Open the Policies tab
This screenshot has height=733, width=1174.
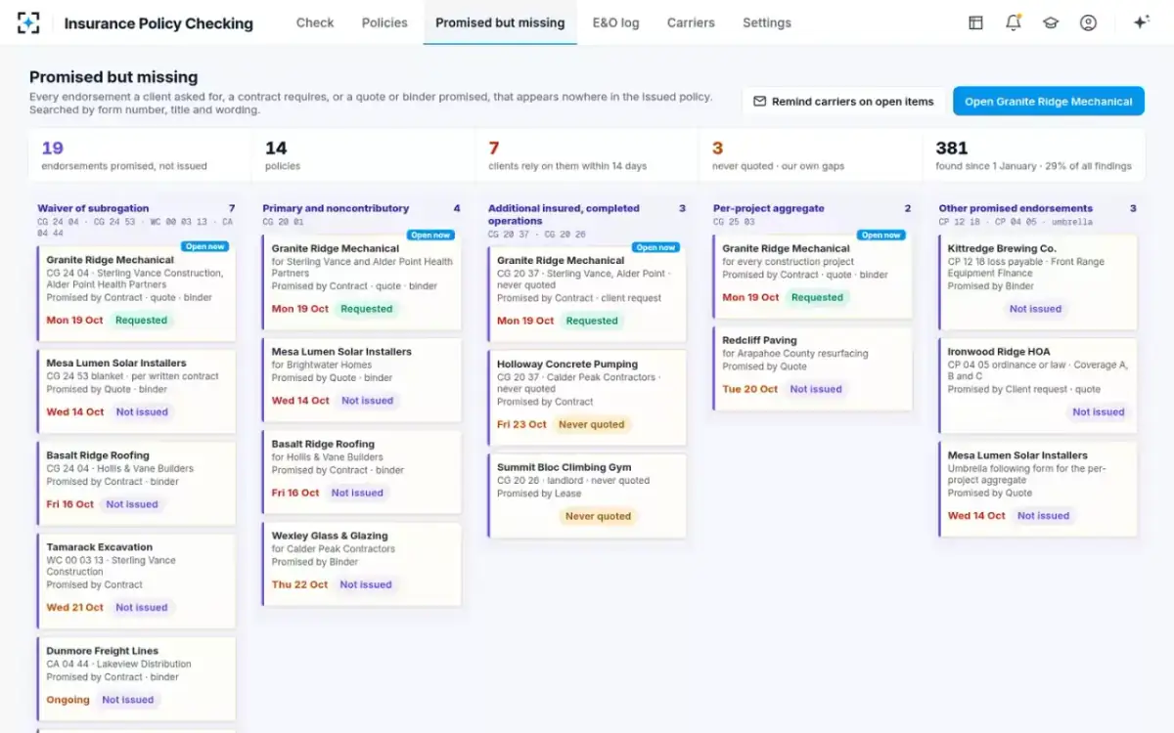click(384, 22)
